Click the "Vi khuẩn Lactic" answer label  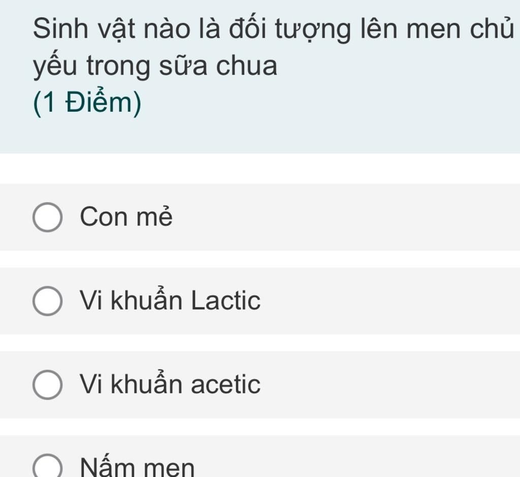pyautogui.click(x=170, y=301)
